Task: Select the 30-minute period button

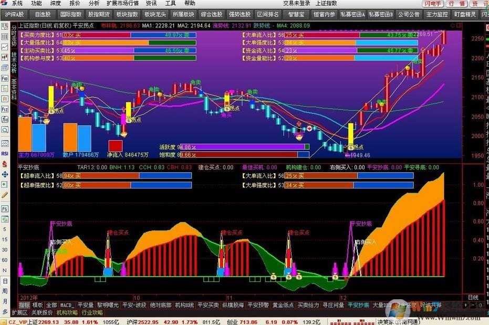Action: point(5,250)
